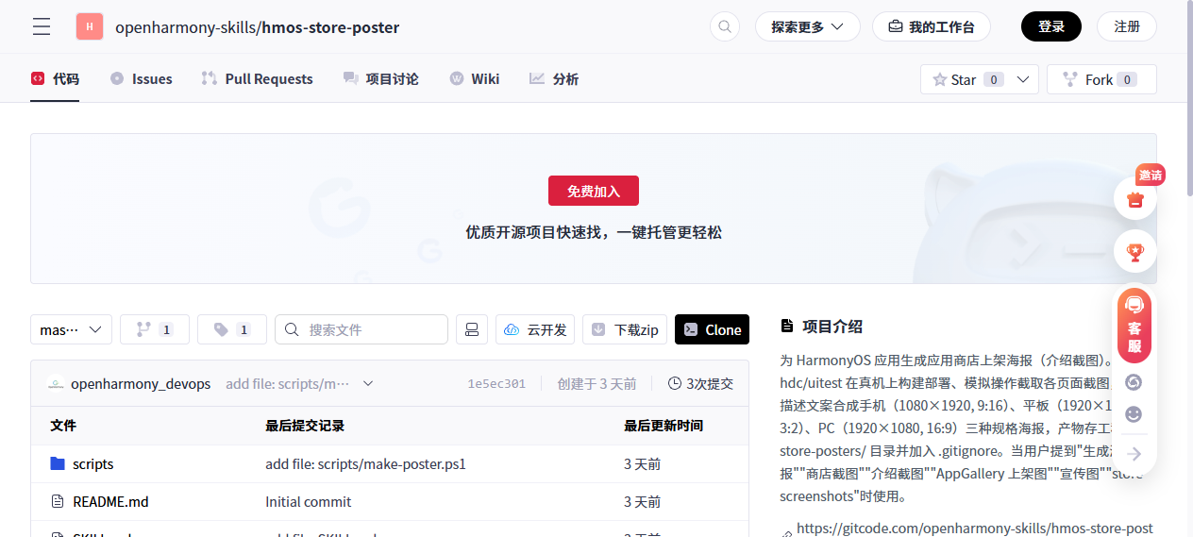Switch to the 代码 tab
This screenshot has width=1193, height=537.
tap(55, 78)
